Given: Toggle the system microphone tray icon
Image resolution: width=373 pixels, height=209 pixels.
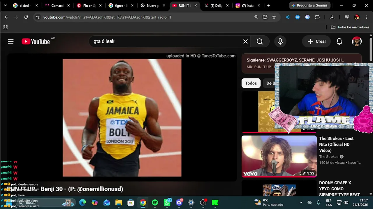Looking at the screenshot, I should [x=318, y=202].
